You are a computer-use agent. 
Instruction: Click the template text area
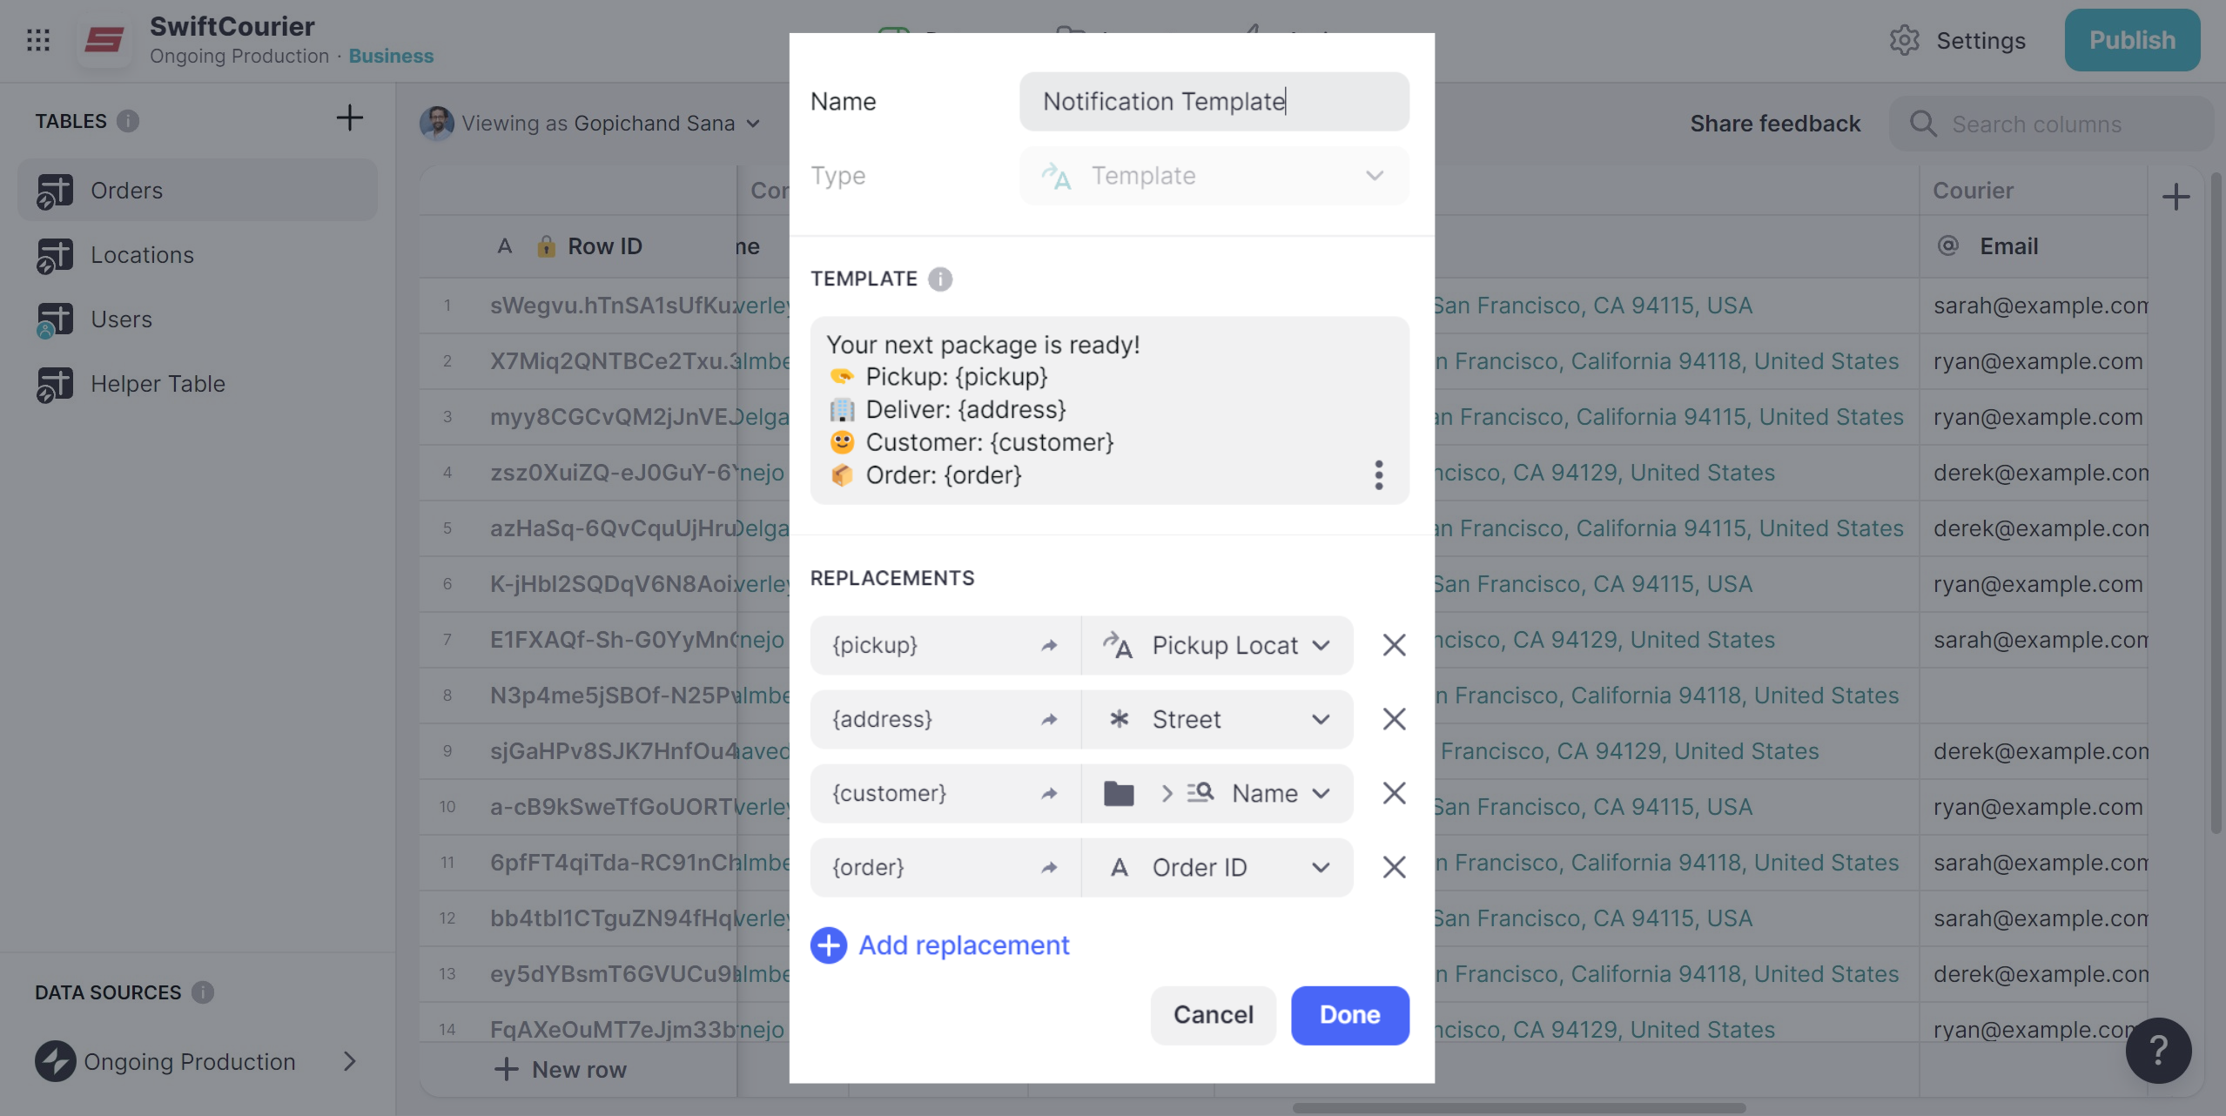point(1109,410)
